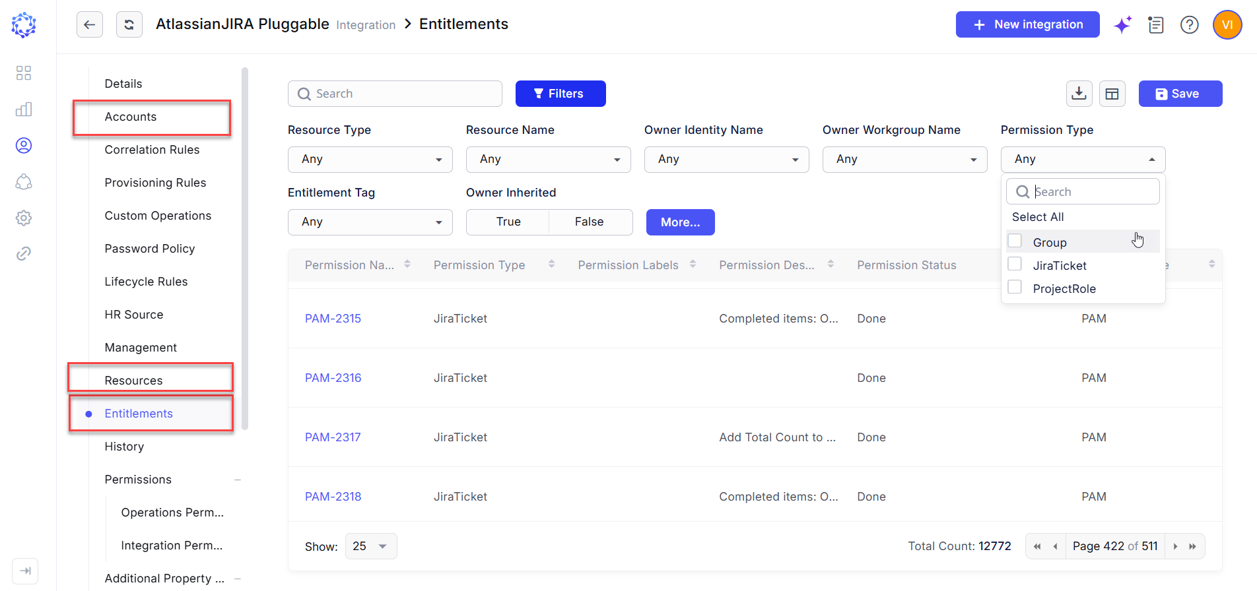
Task: Click the side menu vertical scrollbar
Action: [x=245, y=249]
